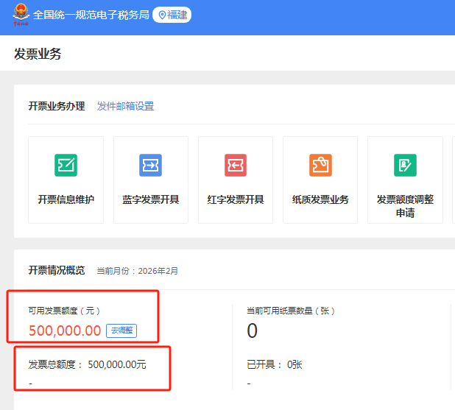
Task: Click the 500,000.00 available quota amount
Action: pyautogui.click(x=65, y=331)
